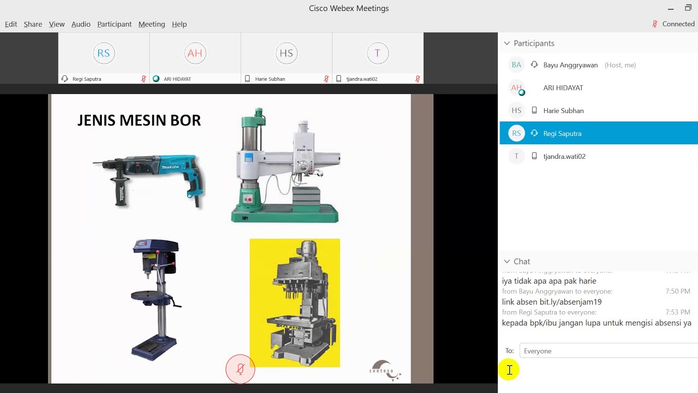Click the red muted microphone button on slide
This screenshot has height=393, width=698.
coord(240,369)
